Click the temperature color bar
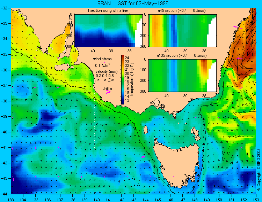 123,79
